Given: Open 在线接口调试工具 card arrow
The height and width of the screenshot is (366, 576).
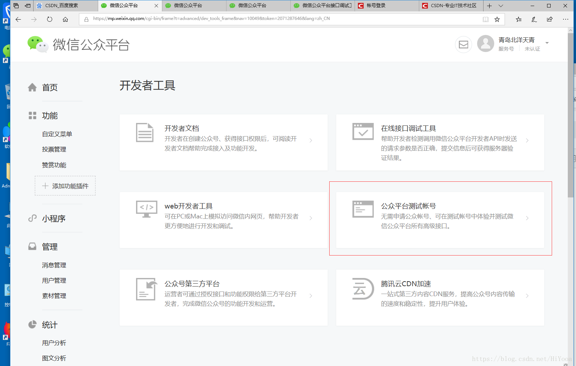Looking at the screenshot, I should (x=527, y=140).
